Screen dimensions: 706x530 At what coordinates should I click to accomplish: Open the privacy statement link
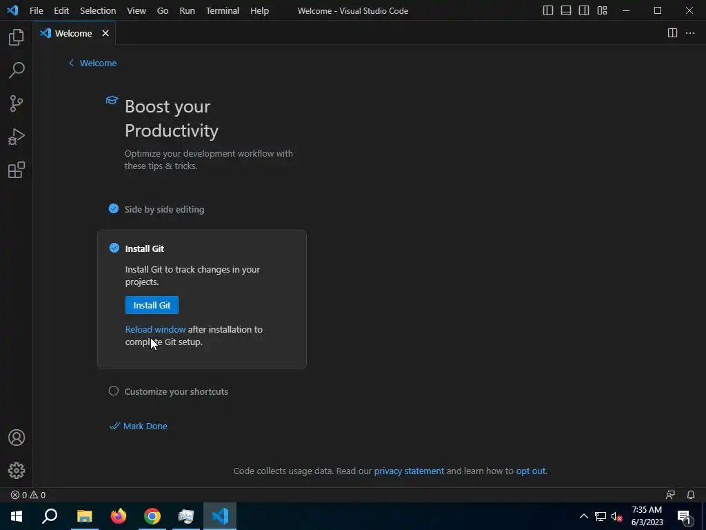pos(409,471)
